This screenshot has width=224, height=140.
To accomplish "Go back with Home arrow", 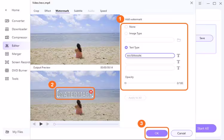I will coord(6,10).
